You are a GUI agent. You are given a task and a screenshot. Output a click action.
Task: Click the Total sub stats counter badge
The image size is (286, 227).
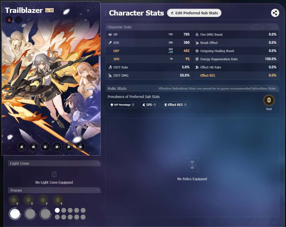pos(269,100)
